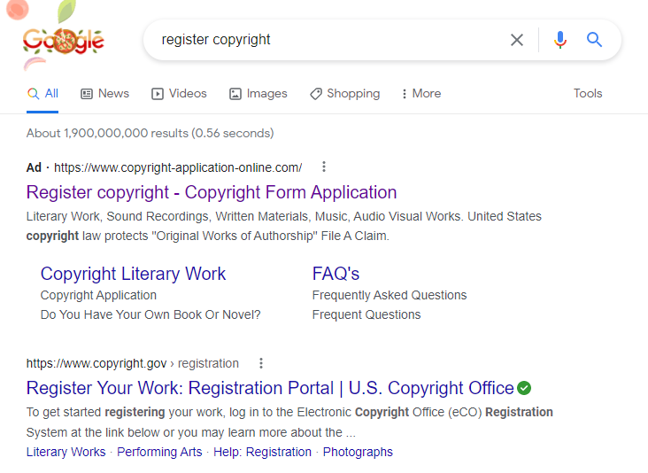Expand the More search categories menu
The height and width of the screenshot is (473, 648).
point(420,94)
